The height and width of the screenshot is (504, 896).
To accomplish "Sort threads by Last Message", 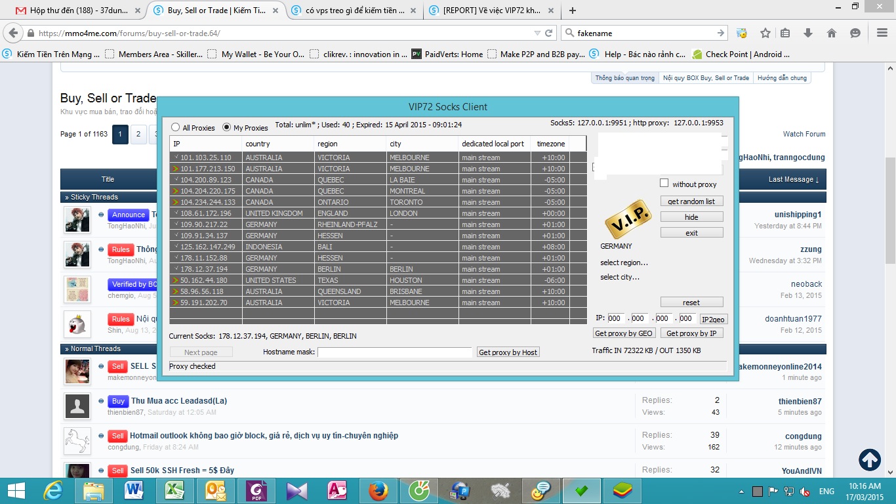I will (794, 179).
